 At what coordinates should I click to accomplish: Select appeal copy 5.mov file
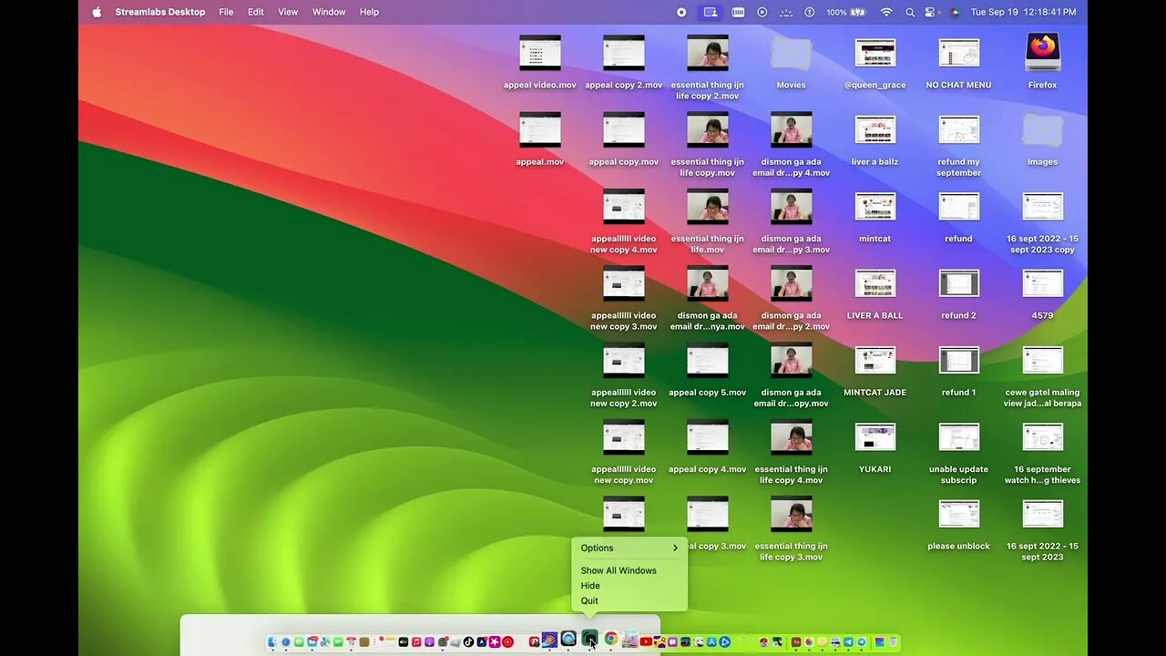tap(708, 361)
